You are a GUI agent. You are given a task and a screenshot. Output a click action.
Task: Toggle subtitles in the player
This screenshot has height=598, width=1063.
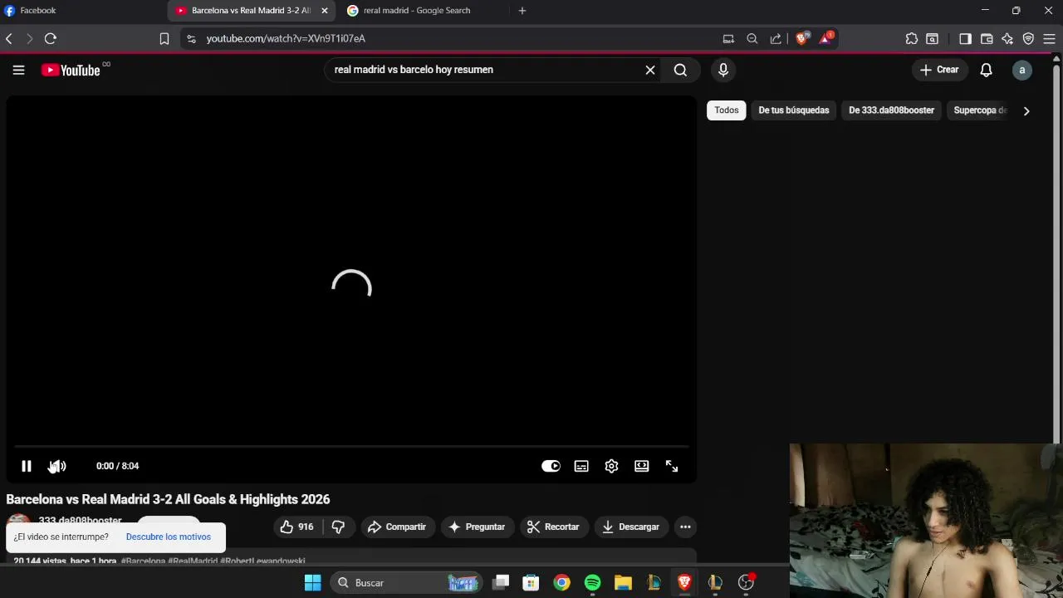581,466
